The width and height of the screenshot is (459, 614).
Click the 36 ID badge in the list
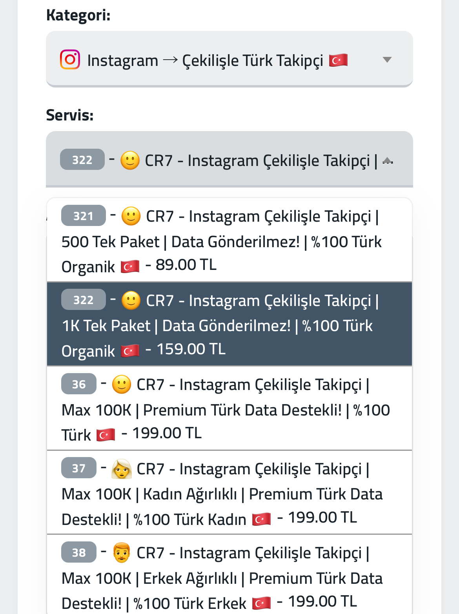click(79, 384)
